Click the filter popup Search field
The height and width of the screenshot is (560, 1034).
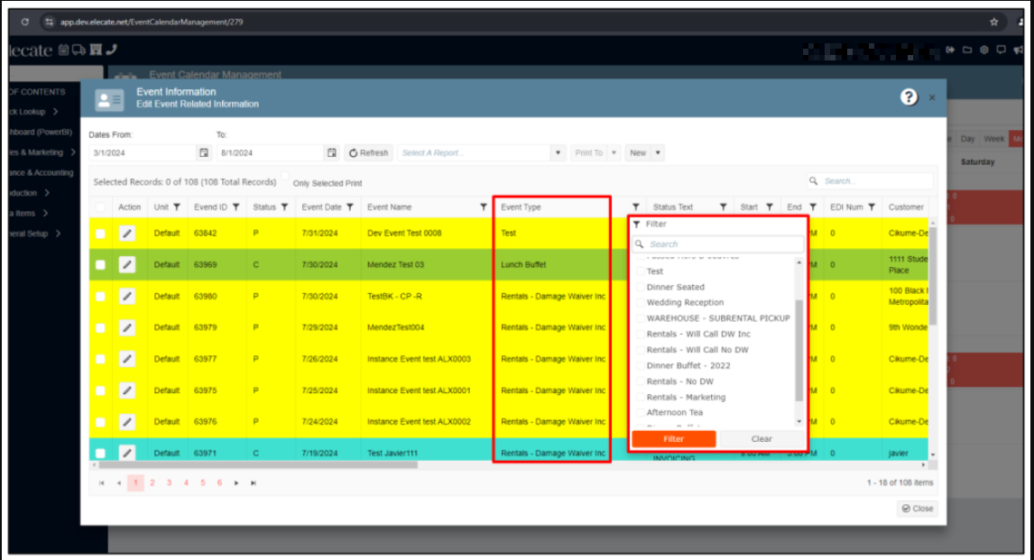click(717, 244)
